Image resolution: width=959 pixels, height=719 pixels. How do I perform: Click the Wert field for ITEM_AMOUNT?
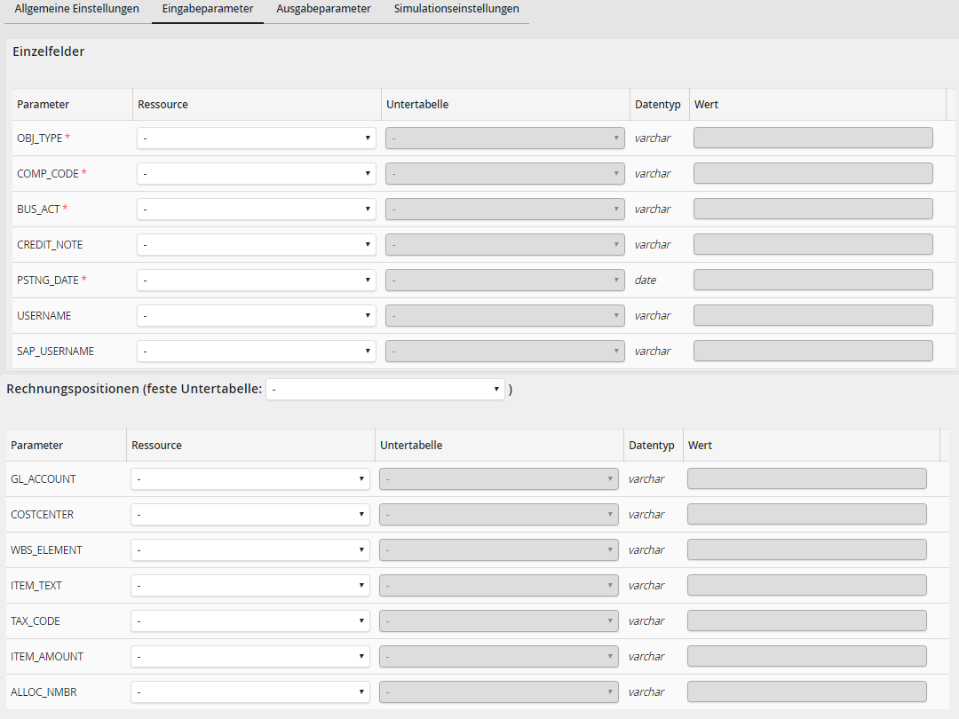(806, 657)
